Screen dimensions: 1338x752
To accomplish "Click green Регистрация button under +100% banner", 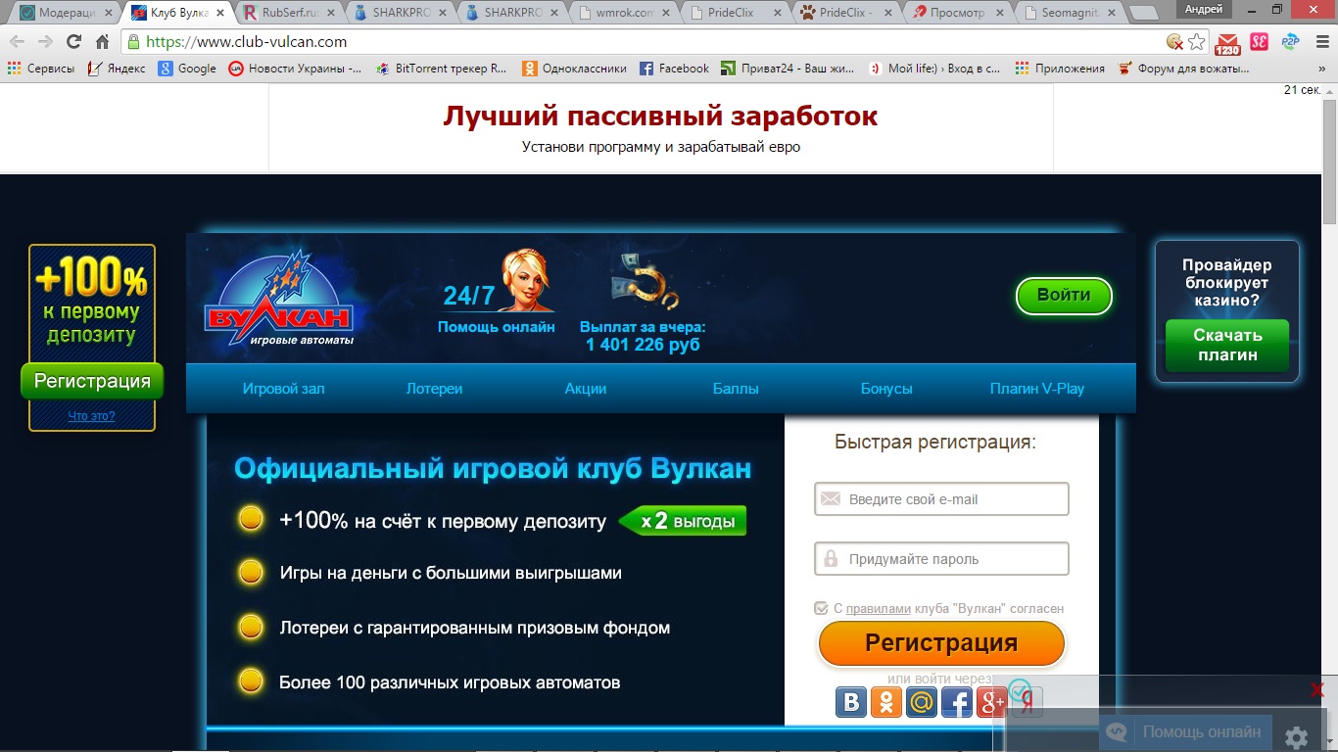I will click(x=92, y=381).
